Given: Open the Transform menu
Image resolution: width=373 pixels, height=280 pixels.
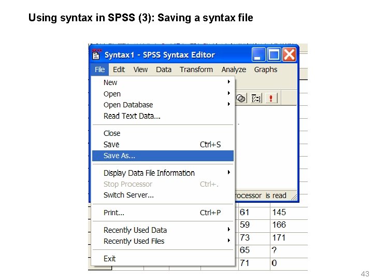Looking at the screenshot, I should pos(196,69).
